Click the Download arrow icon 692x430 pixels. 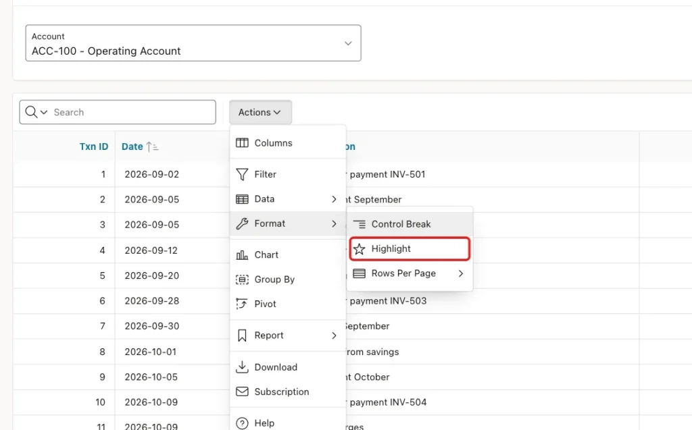point(242,367)
